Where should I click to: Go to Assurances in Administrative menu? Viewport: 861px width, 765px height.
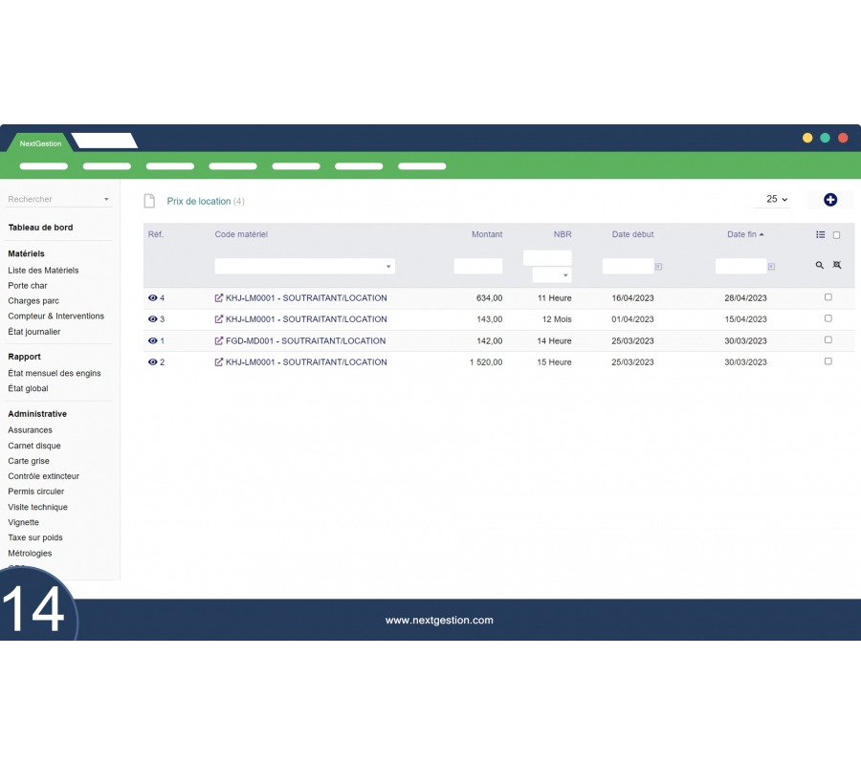pos(31,430)
